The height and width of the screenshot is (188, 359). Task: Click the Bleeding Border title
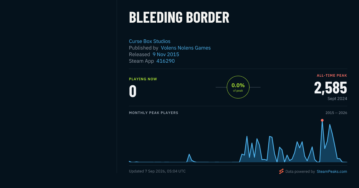179,18
